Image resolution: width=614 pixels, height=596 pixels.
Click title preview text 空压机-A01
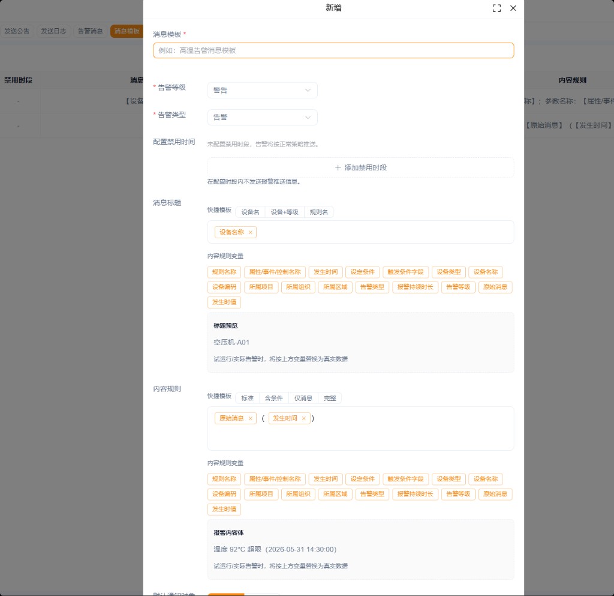[231, 342]
